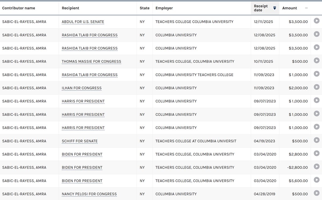This screenshot has width=322, height=200.
Task: Click the Contributor name column header
Action: click(19, 8)
